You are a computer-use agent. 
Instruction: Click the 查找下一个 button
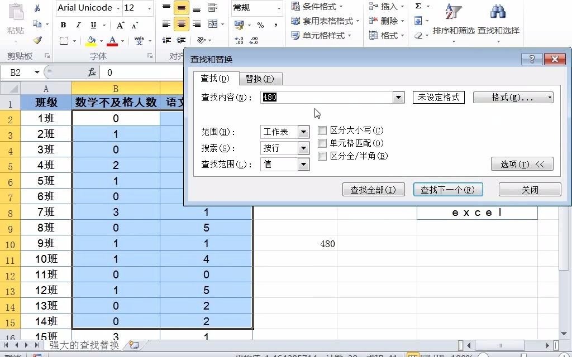[448, 190]
